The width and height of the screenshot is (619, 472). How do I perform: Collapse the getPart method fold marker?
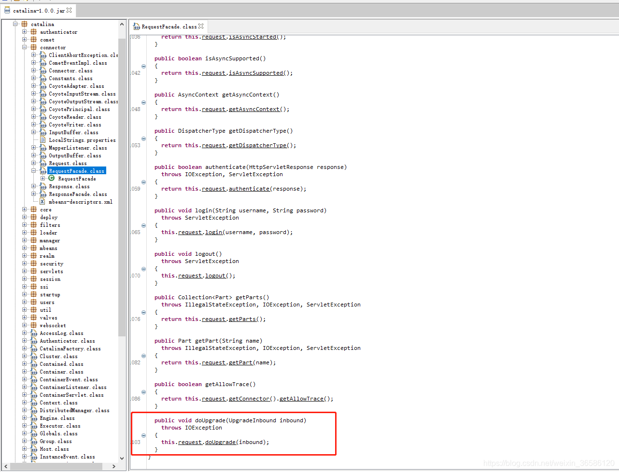[143, 356]
